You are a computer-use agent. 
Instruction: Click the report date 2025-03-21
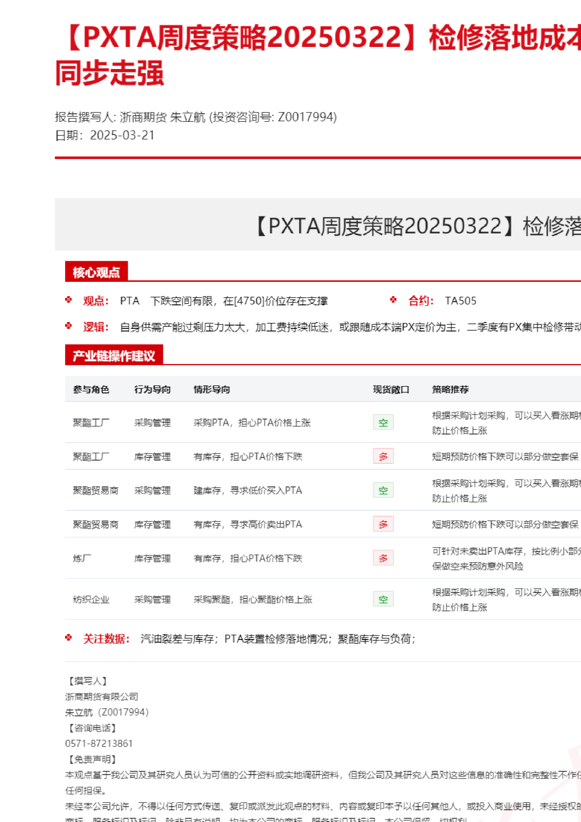(122, 136)
